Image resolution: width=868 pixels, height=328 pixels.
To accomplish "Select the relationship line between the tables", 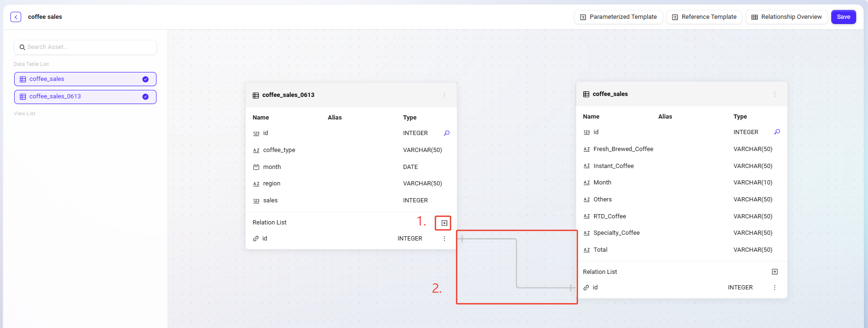I will [x=517, y=264].
